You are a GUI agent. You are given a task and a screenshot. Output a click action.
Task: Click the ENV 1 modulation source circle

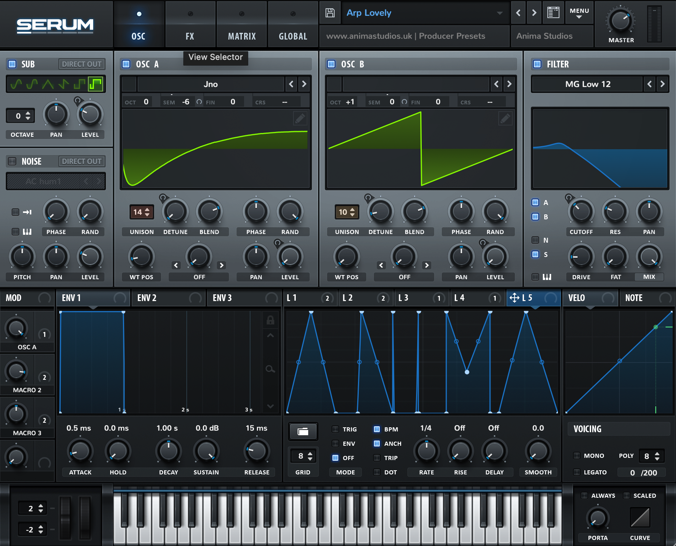(x=120, y=298)
